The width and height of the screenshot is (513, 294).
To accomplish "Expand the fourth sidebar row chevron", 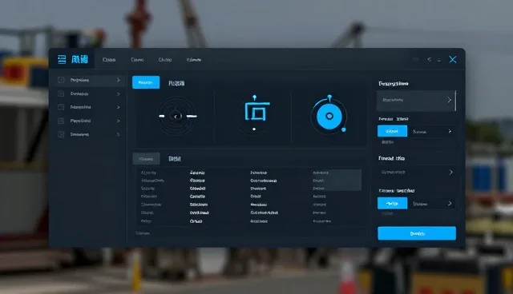I will [x=118, y=121].
